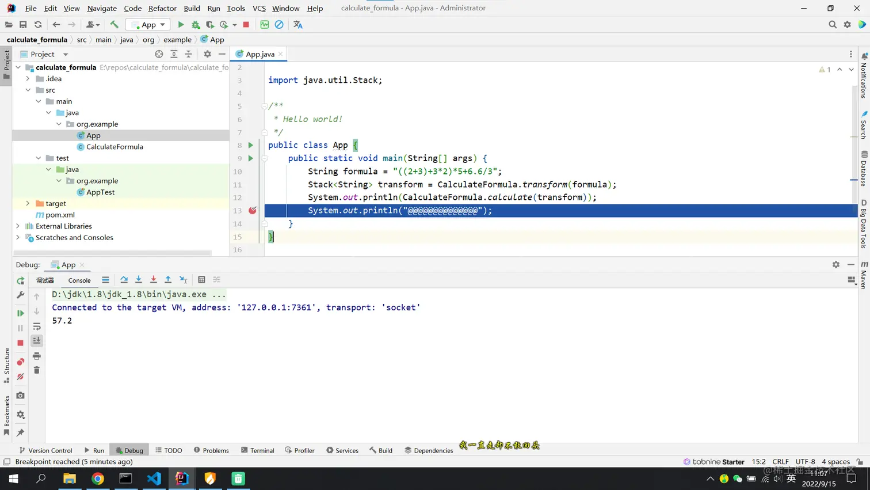Open the App run configuration dropdown
Screen dimensions: 870x490
[148, 25]
